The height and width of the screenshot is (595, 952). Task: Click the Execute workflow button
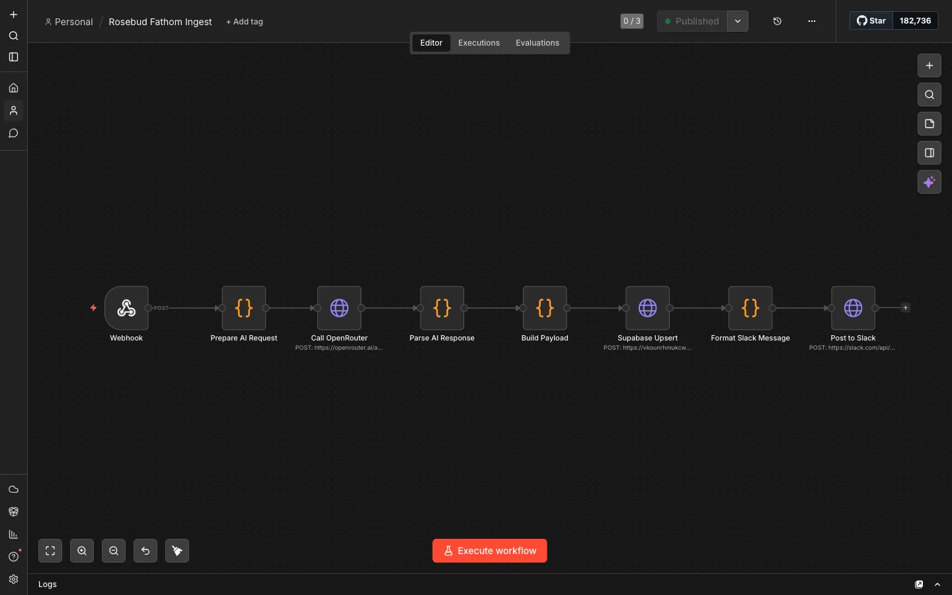click(490, 551)
